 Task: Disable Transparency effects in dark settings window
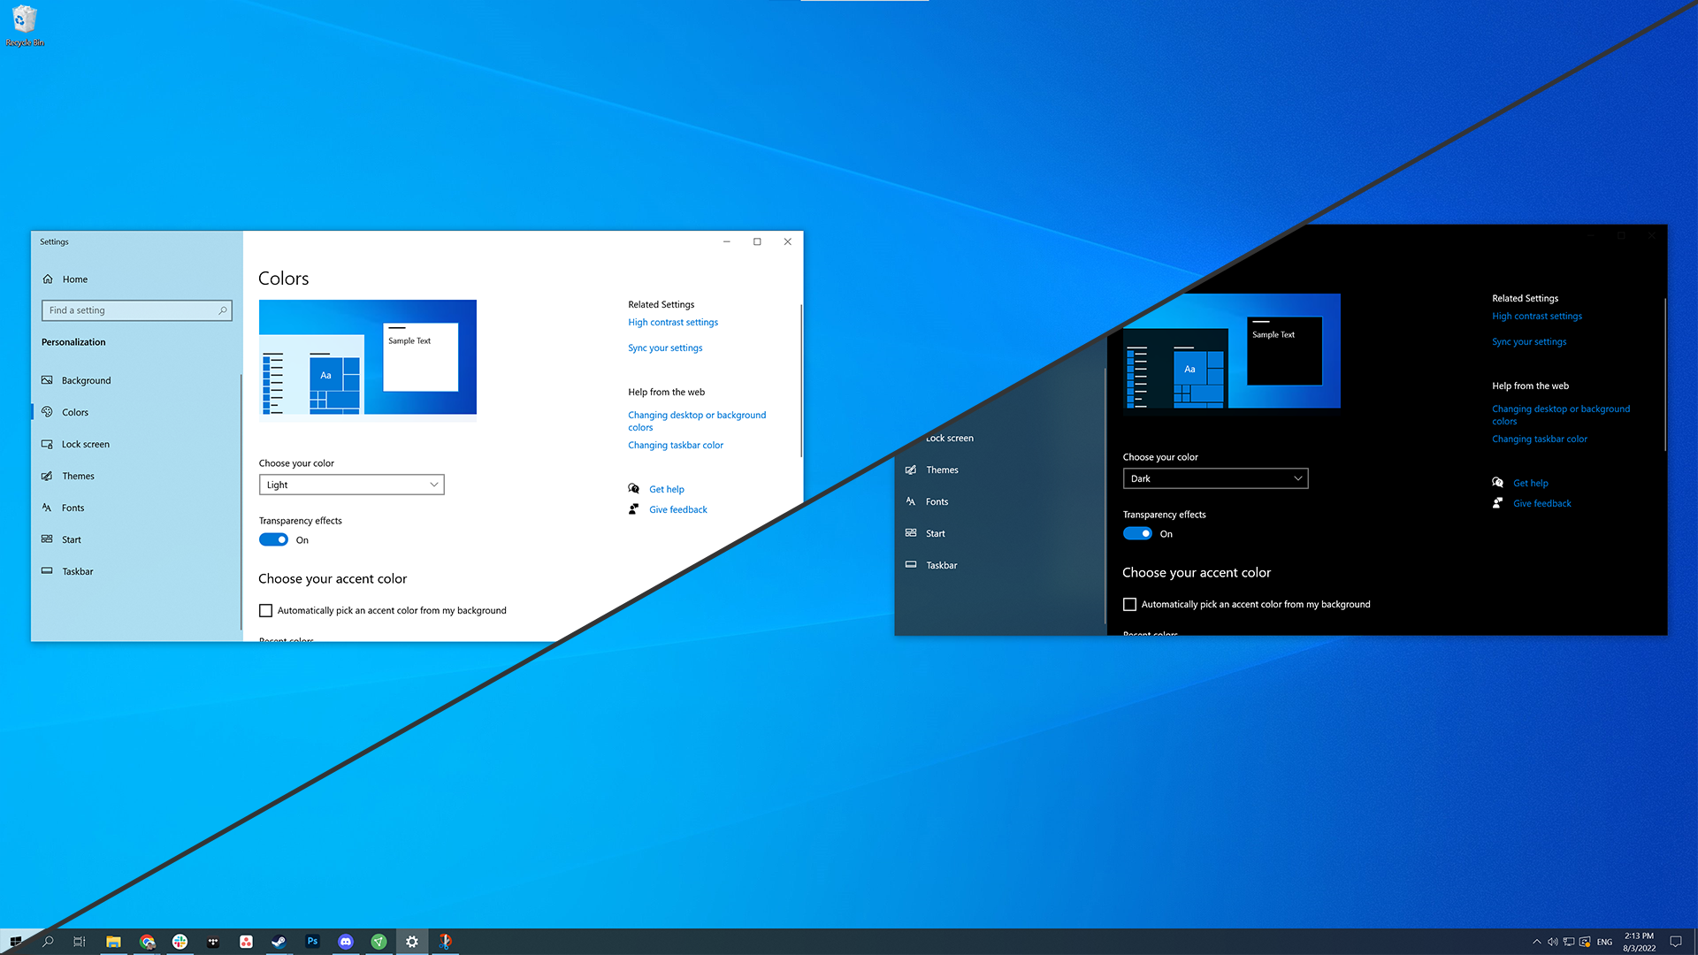tap(1137, 533)
